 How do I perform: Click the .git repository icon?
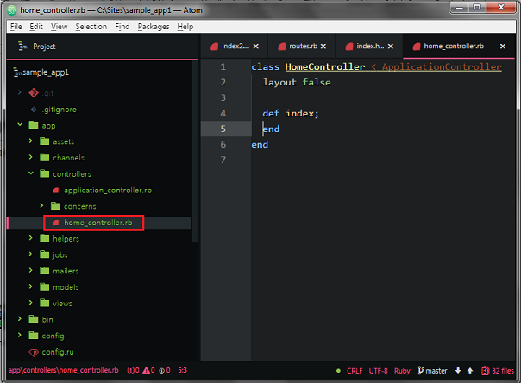click(34, 93)
